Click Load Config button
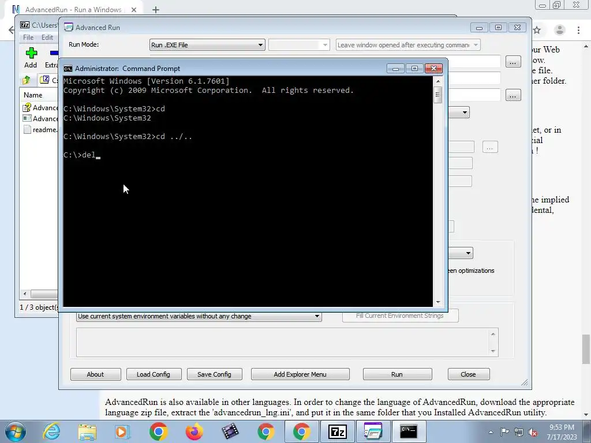This screenshot has width=591, height=443. 154,374
